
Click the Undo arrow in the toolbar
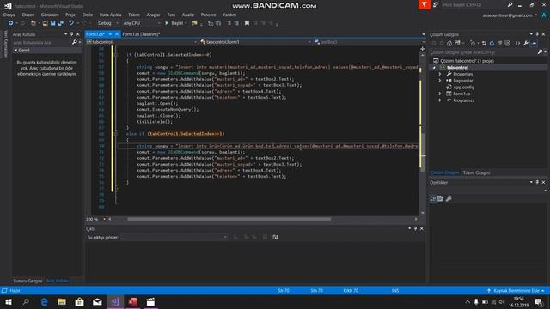pos(71,23)
